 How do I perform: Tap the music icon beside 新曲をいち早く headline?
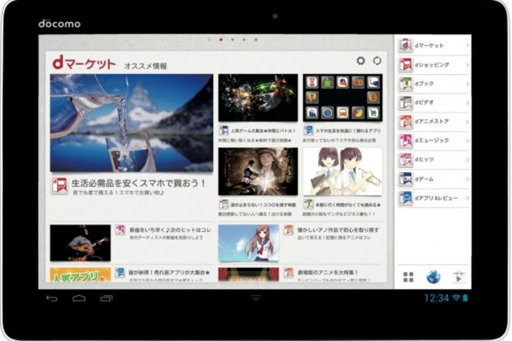click(120, 230)
